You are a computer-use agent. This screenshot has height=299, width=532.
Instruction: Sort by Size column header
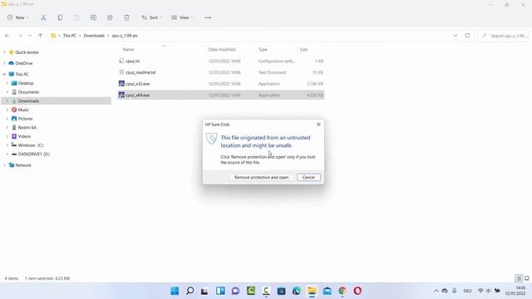point(303,50)
